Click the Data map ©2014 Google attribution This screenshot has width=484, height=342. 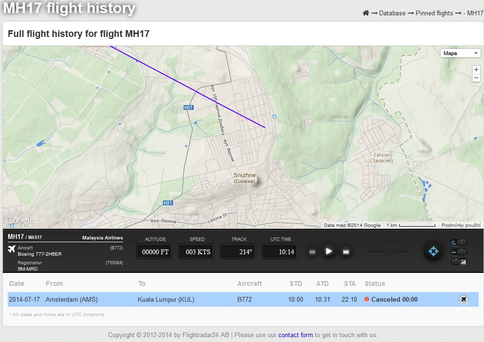[x=352, y=225]
